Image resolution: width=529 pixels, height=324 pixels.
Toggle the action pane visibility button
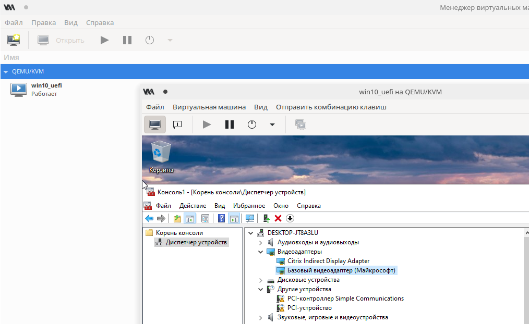point(234,219)
